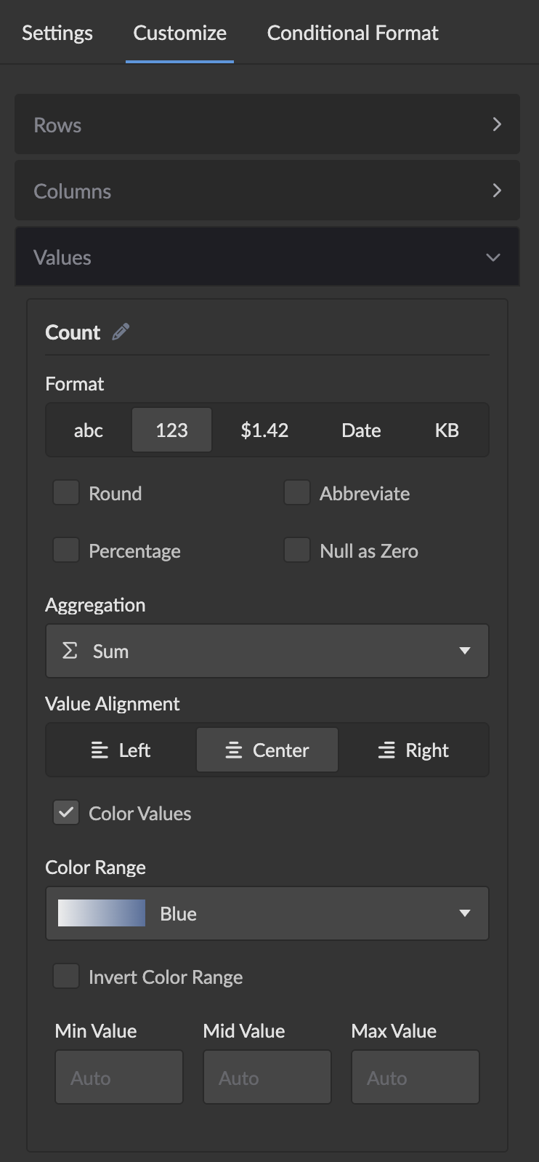Open the Conditional Format tab

coord(352,33)
